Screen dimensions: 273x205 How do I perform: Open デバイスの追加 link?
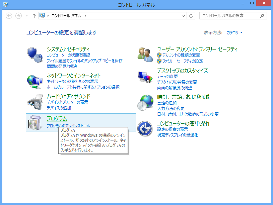[x=59, y=108]
